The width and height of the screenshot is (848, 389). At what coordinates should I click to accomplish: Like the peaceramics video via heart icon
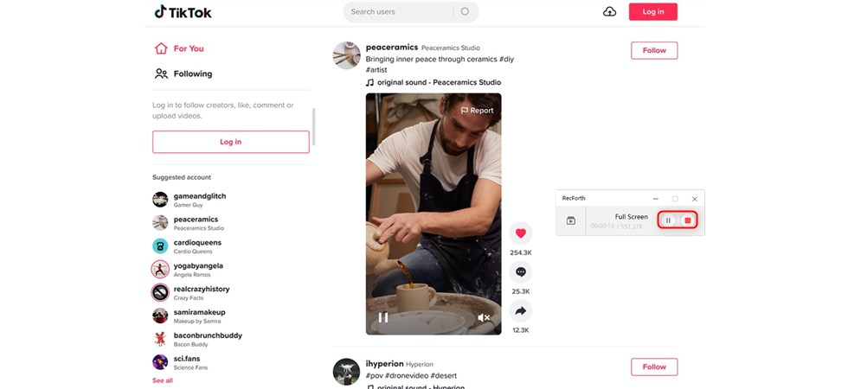(521, 233)
